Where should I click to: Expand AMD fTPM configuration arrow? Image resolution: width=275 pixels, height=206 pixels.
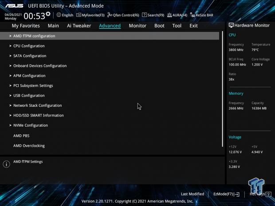click(10, 36)
